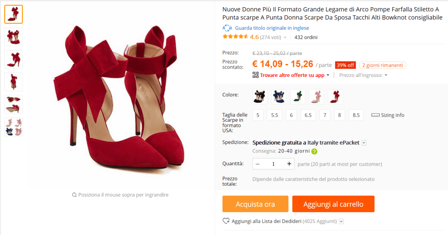Select the green shoe color swatch
Image resolution: width=448 pixels, height=235 pixels.
[x=298, y=97]
